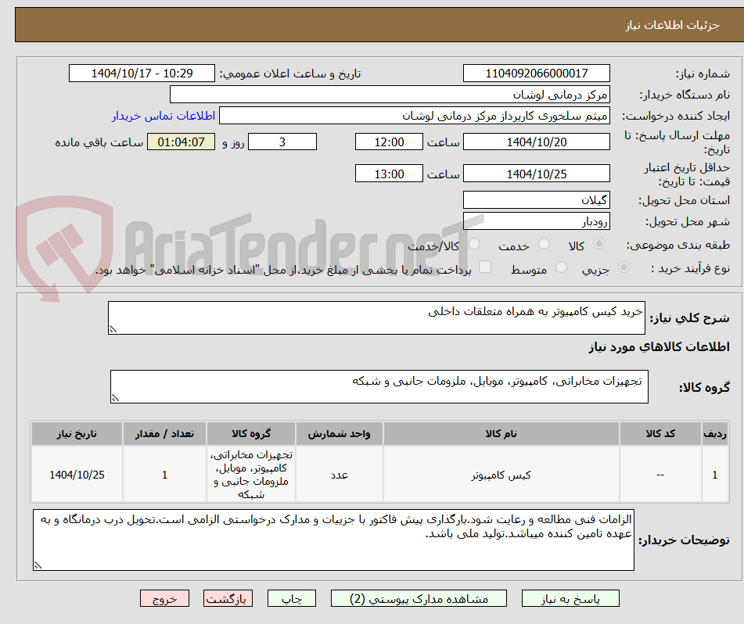The image size is (744, 624).
Task: Click the چاپ print button
Action: pyautogui.click(x=291, y=598)
